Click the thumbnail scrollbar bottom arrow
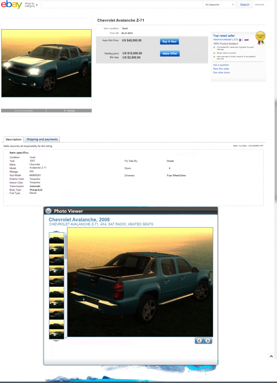 [x=66, y=338]
